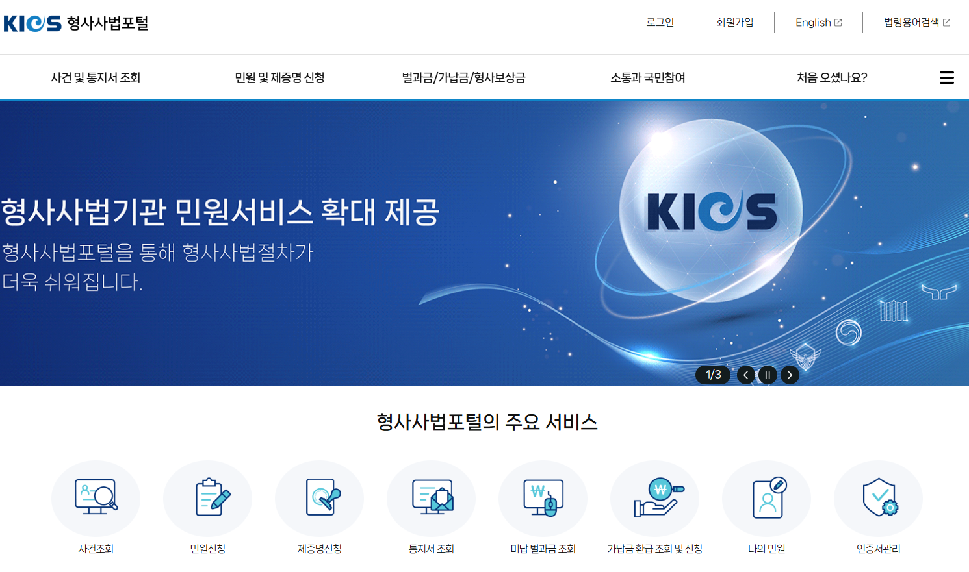This screenshot has width=969, height=572.
Task: Open 벌과금/가납금/형사보상금 menu
Action: (463, 78)
